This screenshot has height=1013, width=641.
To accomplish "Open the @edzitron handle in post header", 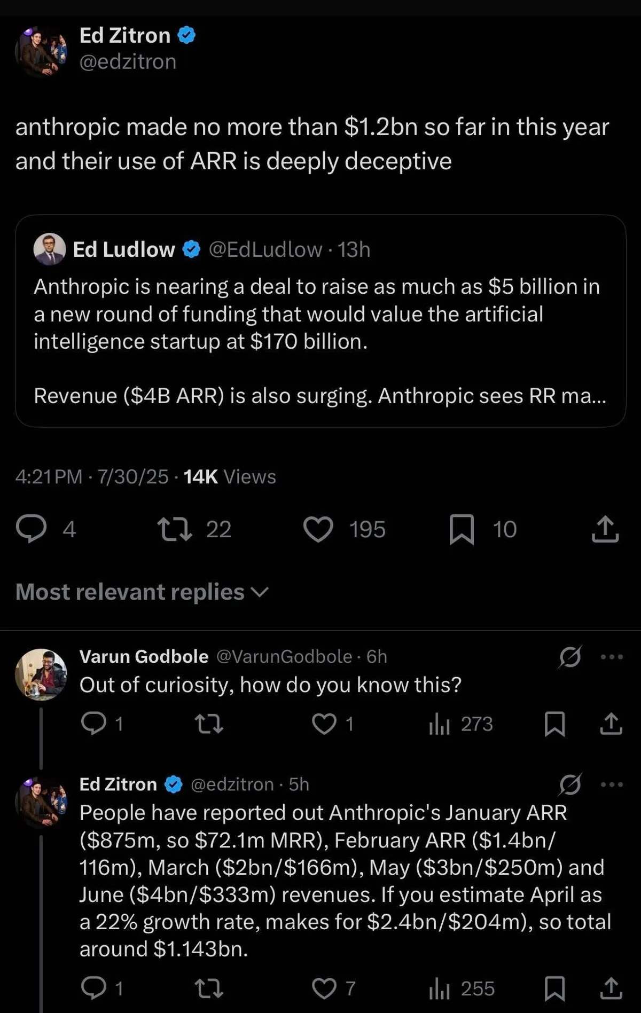I will 128,62.
